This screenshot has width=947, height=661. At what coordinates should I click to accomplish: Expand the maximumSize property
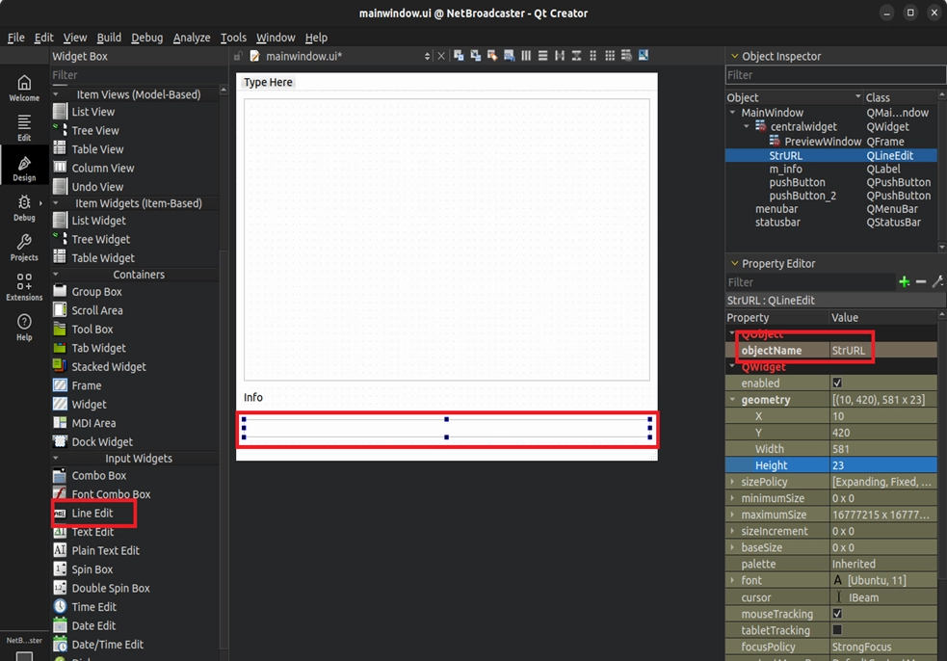732,515
